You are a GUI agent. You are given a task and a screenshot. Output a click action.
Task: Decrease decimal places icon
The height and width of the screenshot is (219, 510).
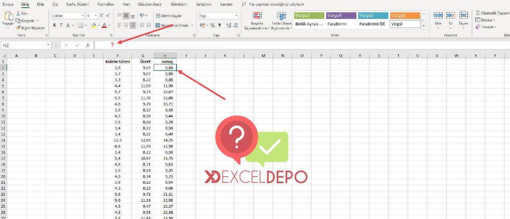click(234, 25)
